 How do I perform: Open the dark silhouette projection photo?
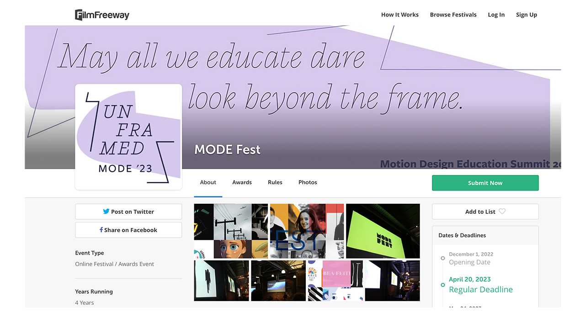pos(222,281)
